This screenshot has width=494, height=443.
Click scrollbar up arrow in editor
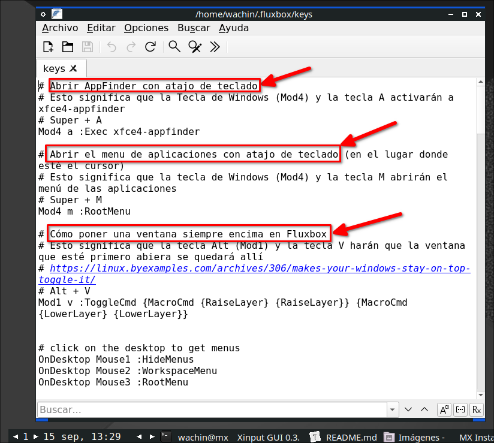(x=480, y=82)
